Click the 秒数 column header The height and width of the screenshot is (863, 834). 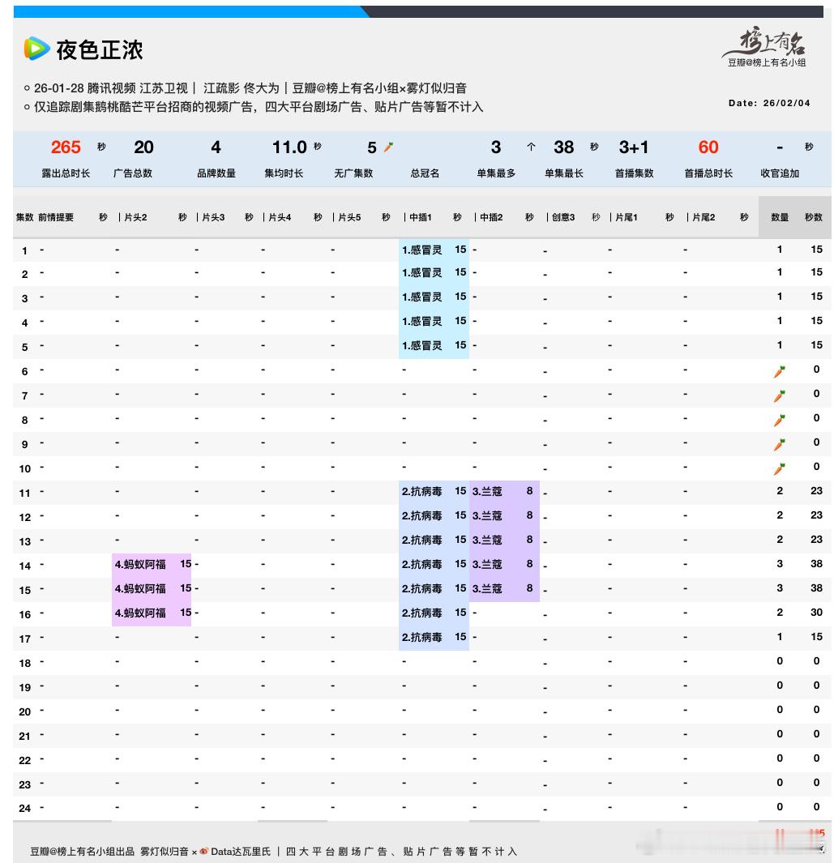point(814,217)
